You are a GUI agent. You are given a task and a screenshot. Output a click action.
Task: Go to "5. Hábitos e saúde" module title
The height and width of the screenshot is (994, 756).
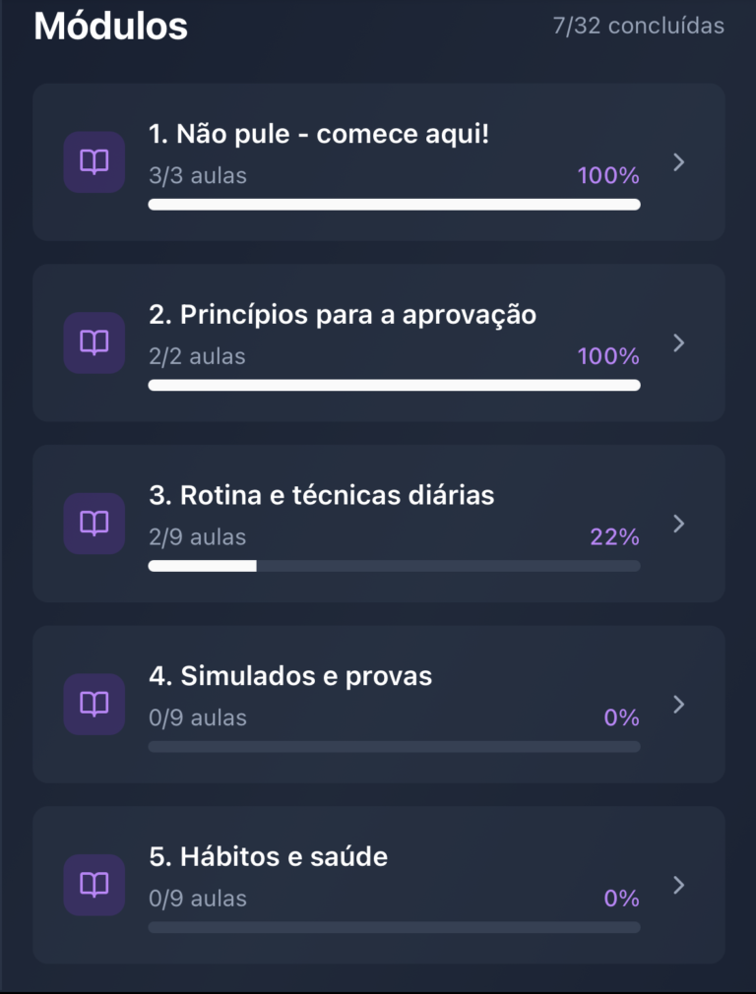coord(269,857)
